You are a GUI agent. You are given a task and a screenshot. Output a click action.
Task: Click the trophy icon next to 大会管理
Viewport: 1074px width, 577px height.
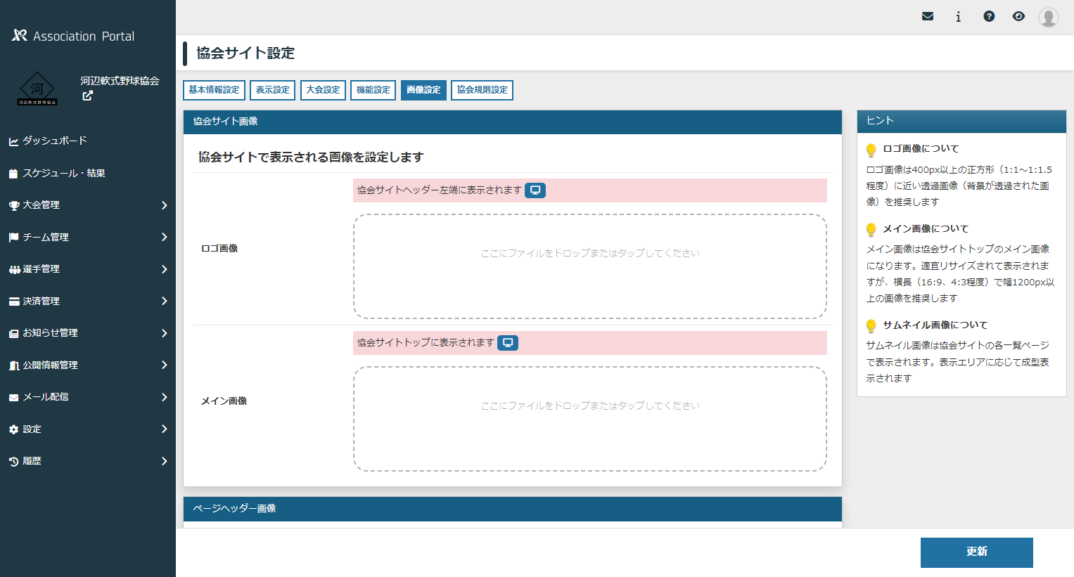[15, 205]
